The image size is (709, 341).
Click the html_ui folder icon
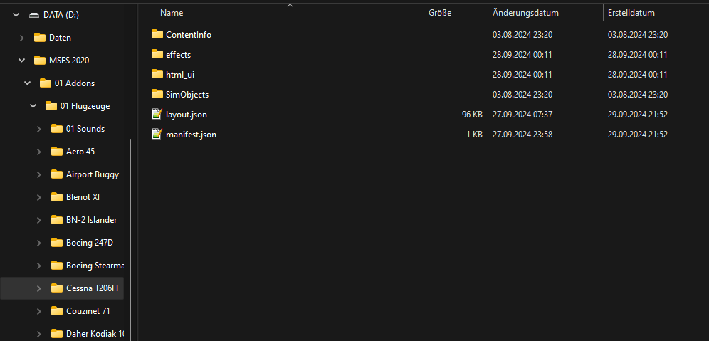[x=157, y=74]
